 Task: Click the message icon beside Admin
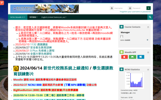(147, 40)
